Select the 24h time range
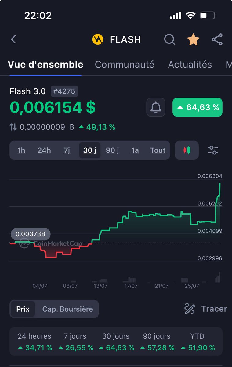 pos(44,150)
